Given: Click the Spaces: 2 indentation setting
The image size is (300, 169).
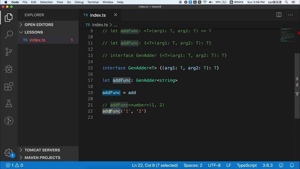Looking at the screenshot, I should pyautogui.click(x=193, y=165).
